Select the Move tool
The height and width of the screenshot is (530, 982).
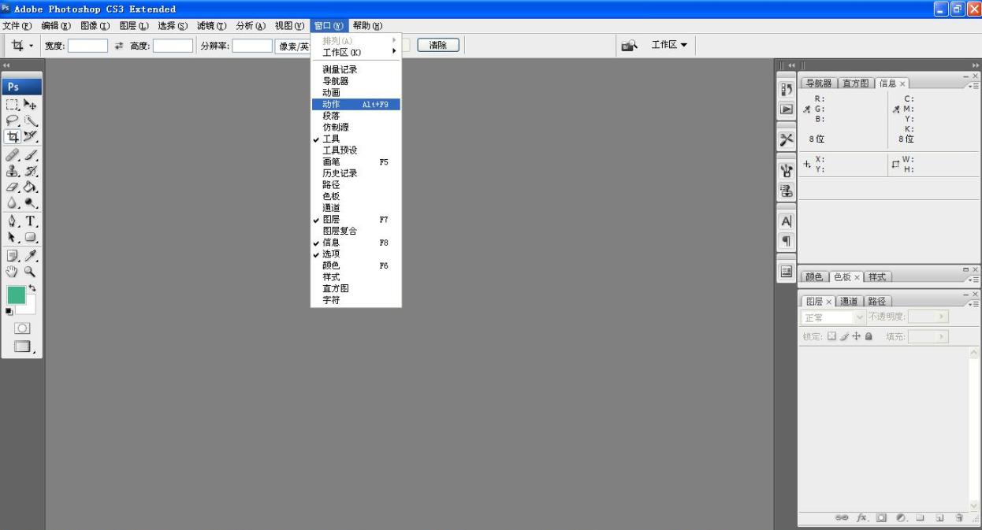point(30,104)
